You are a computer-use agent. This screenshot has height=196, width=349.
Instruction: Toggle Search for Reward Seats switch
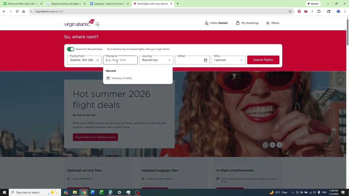click(x=71, y=49)
